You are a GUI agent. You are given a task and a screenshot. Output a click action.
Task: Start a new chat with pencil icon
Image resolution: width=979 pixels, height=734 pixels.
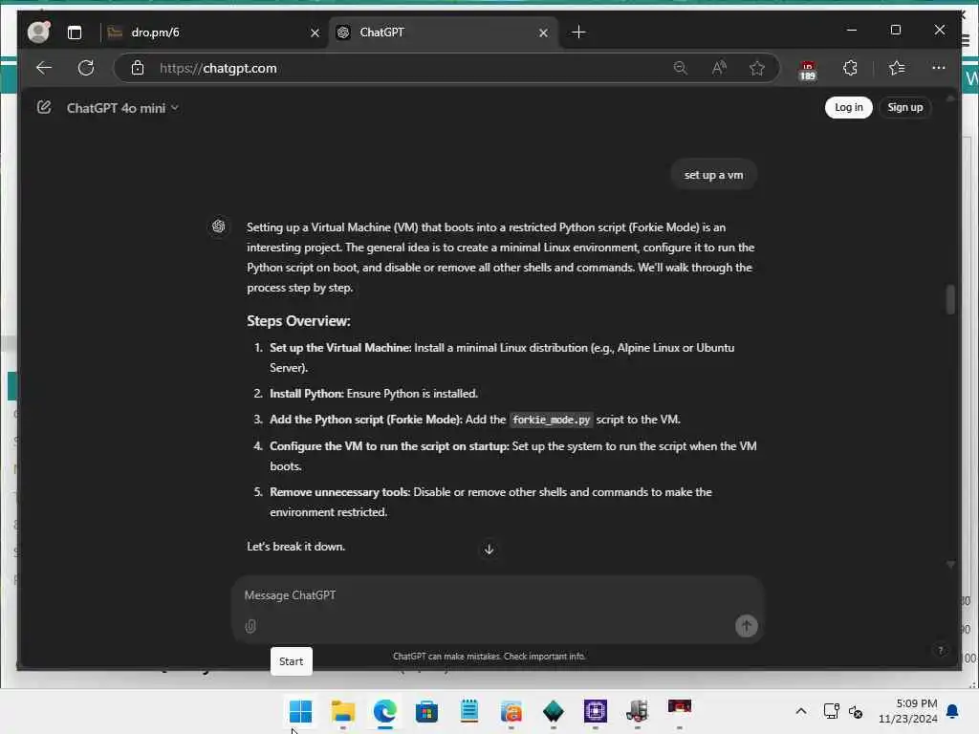[x=44, y=107]
